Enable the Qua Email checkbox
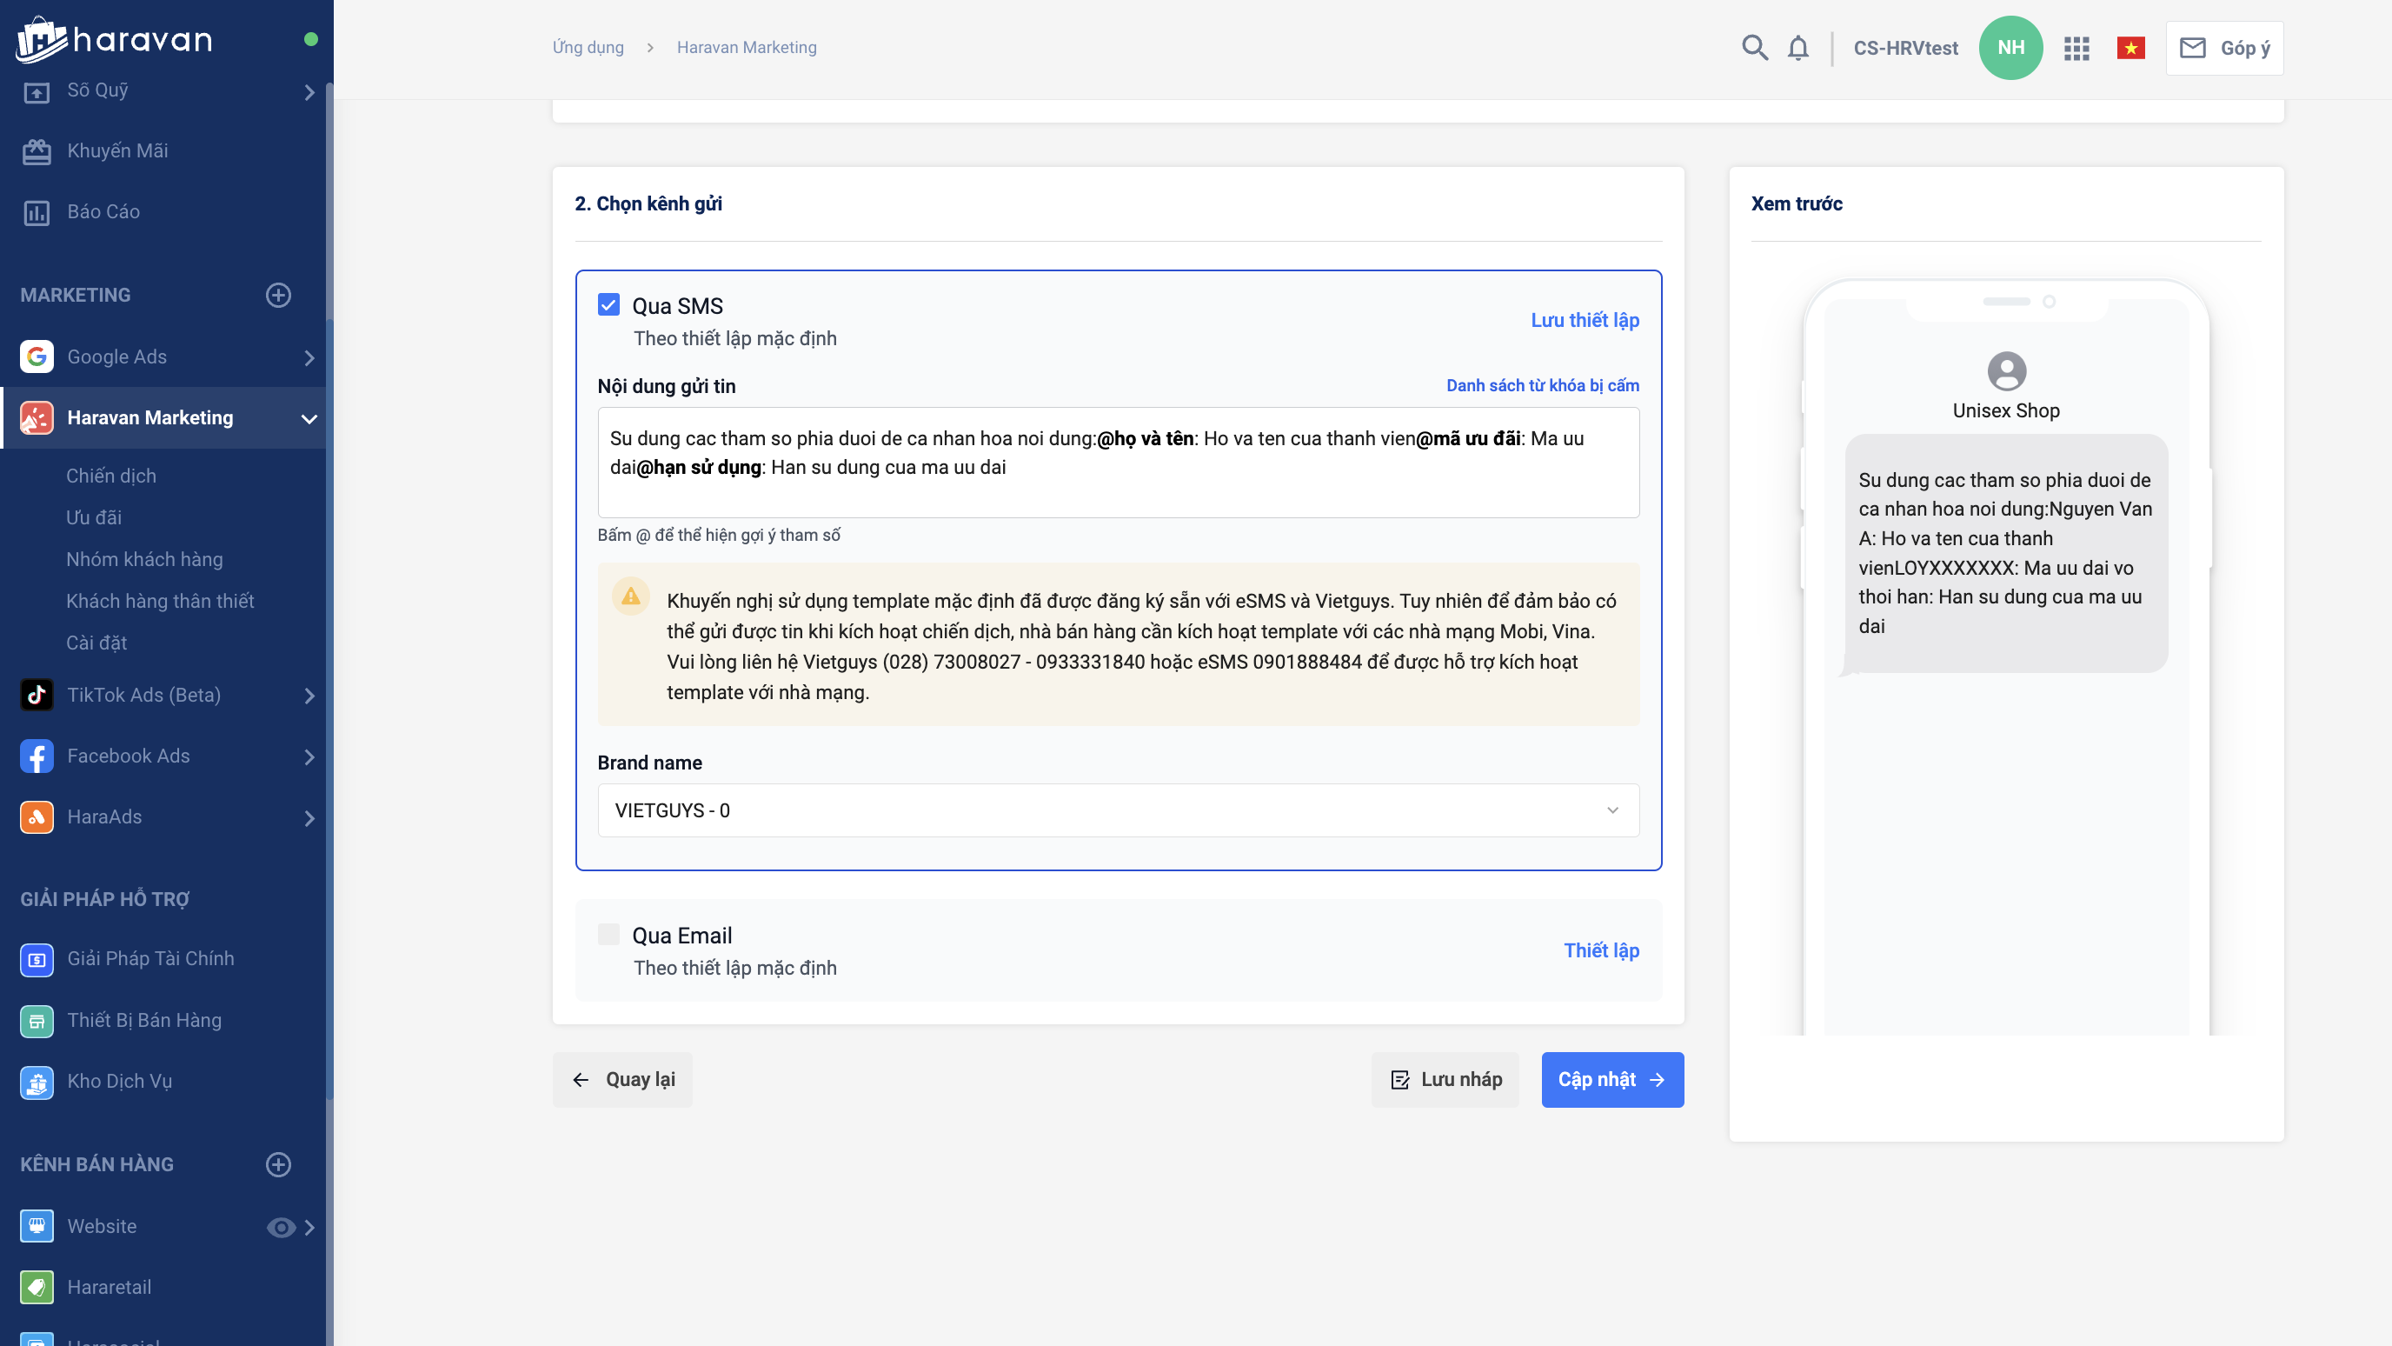The image size is (2392, 1346). [x=608, y=935]
